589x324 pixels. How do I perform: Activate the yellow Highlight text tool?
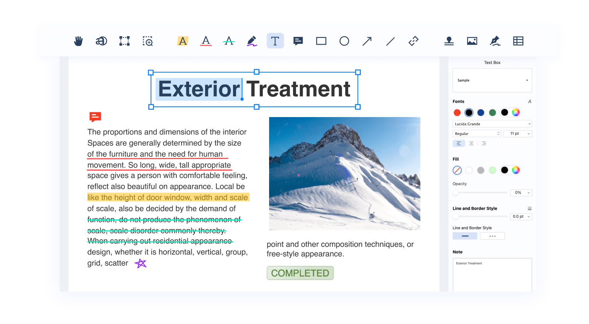pos(183,41)
